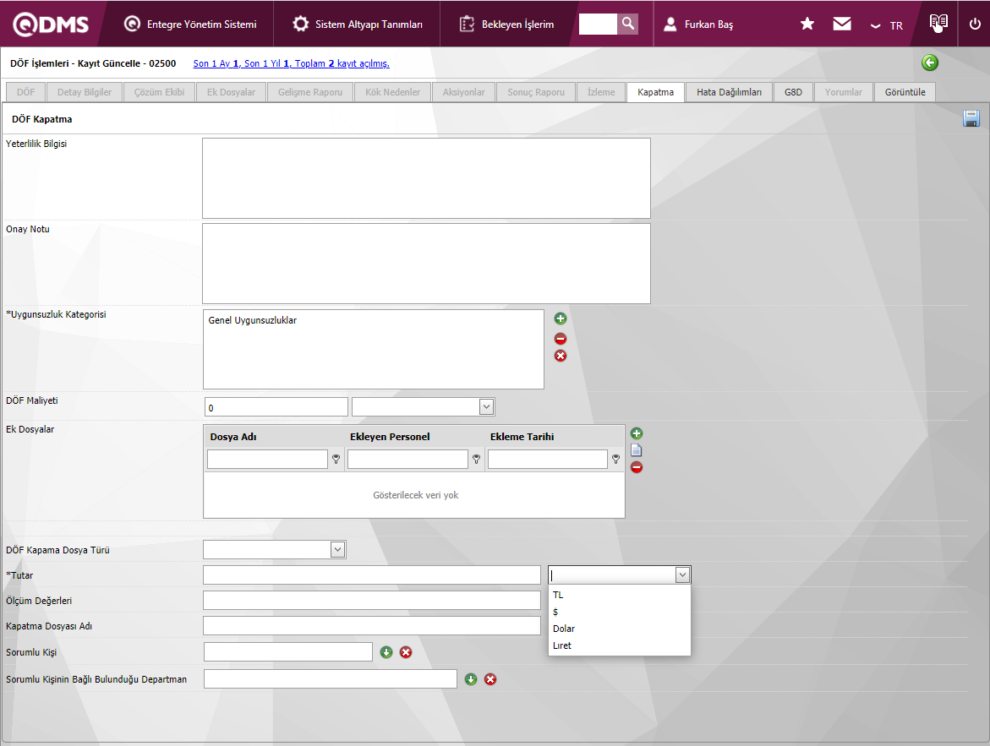Select the Kapatma tab

pos(655,92)
